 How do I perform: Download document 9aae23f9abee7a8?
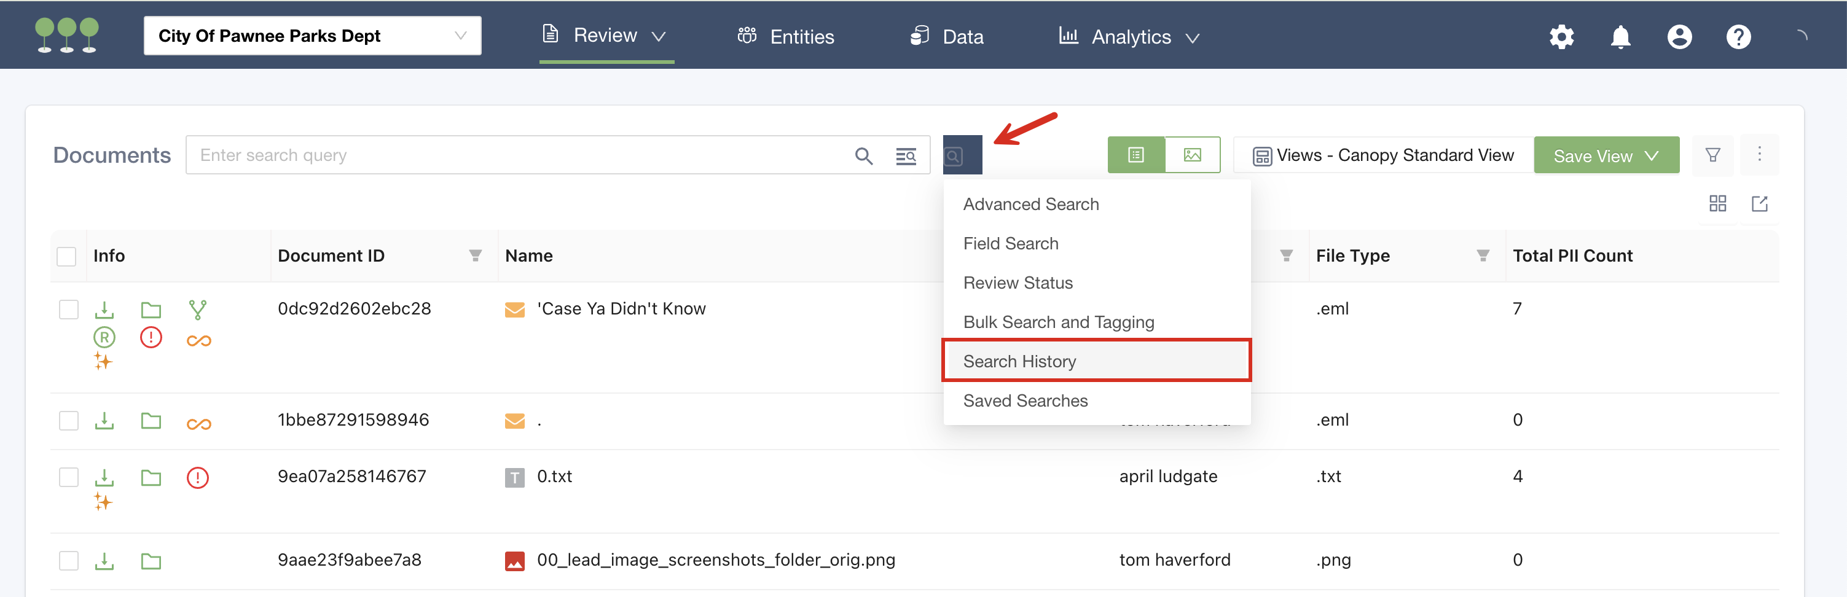click(104, 560)
